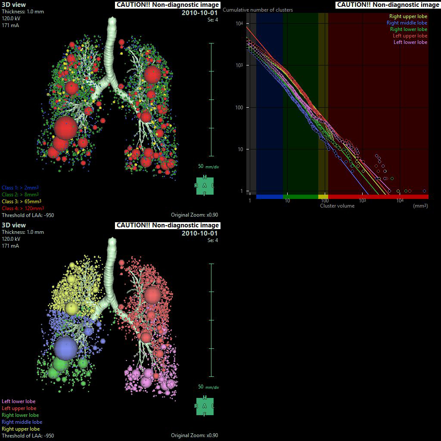Click Original Zoom x0.90 in the upper view

(x=194, y=215)
